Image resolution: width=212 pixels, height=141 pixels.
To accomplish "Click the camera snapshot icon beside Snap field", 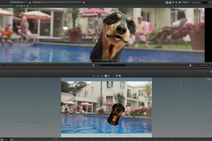I will (93, 65).
